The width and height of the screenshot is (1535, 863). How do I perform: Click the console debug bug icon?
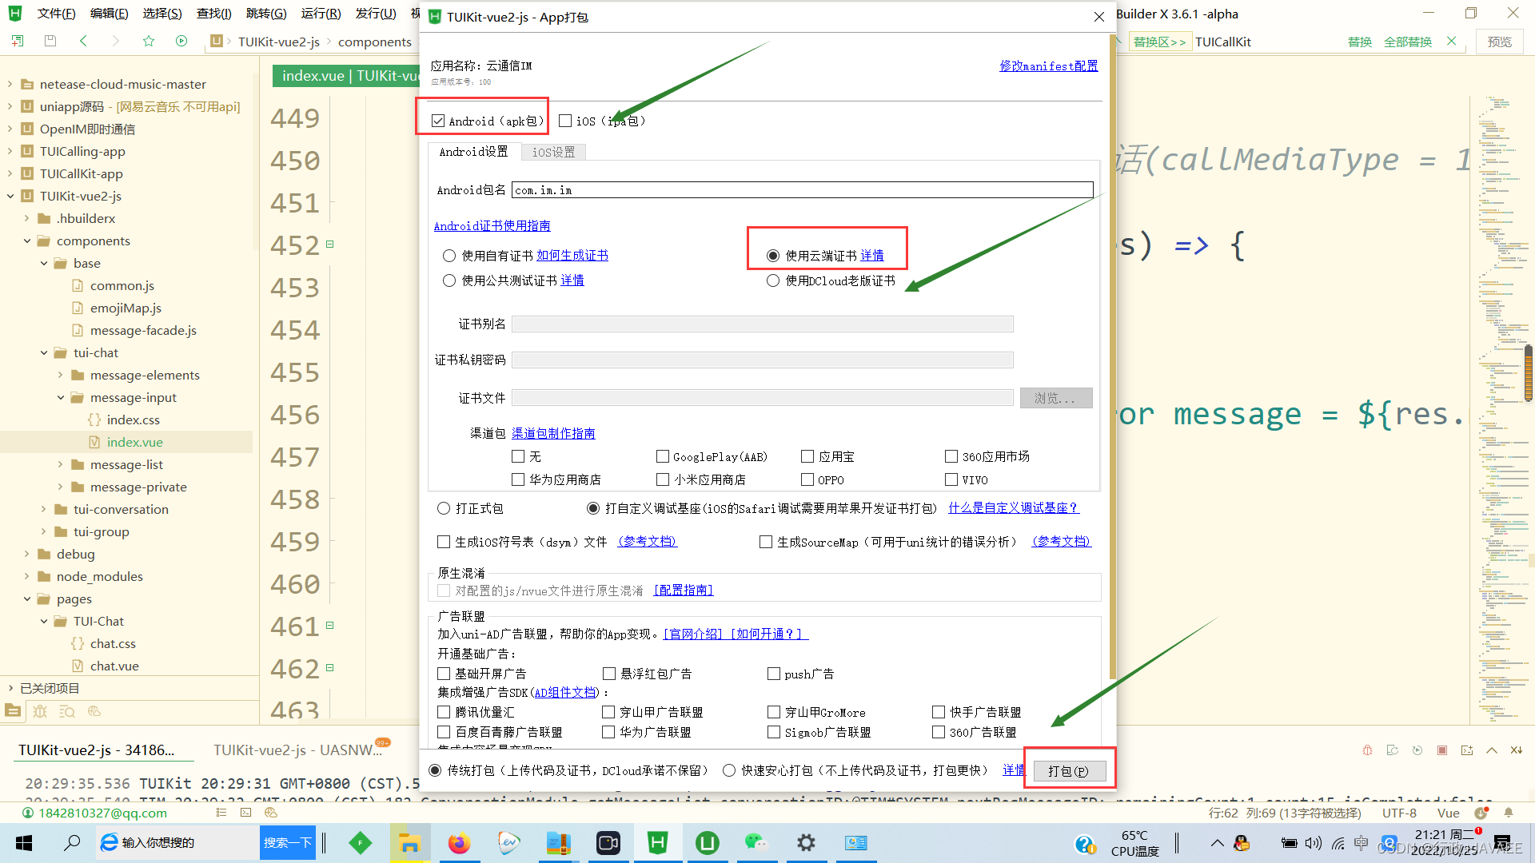pos(1367,750)
